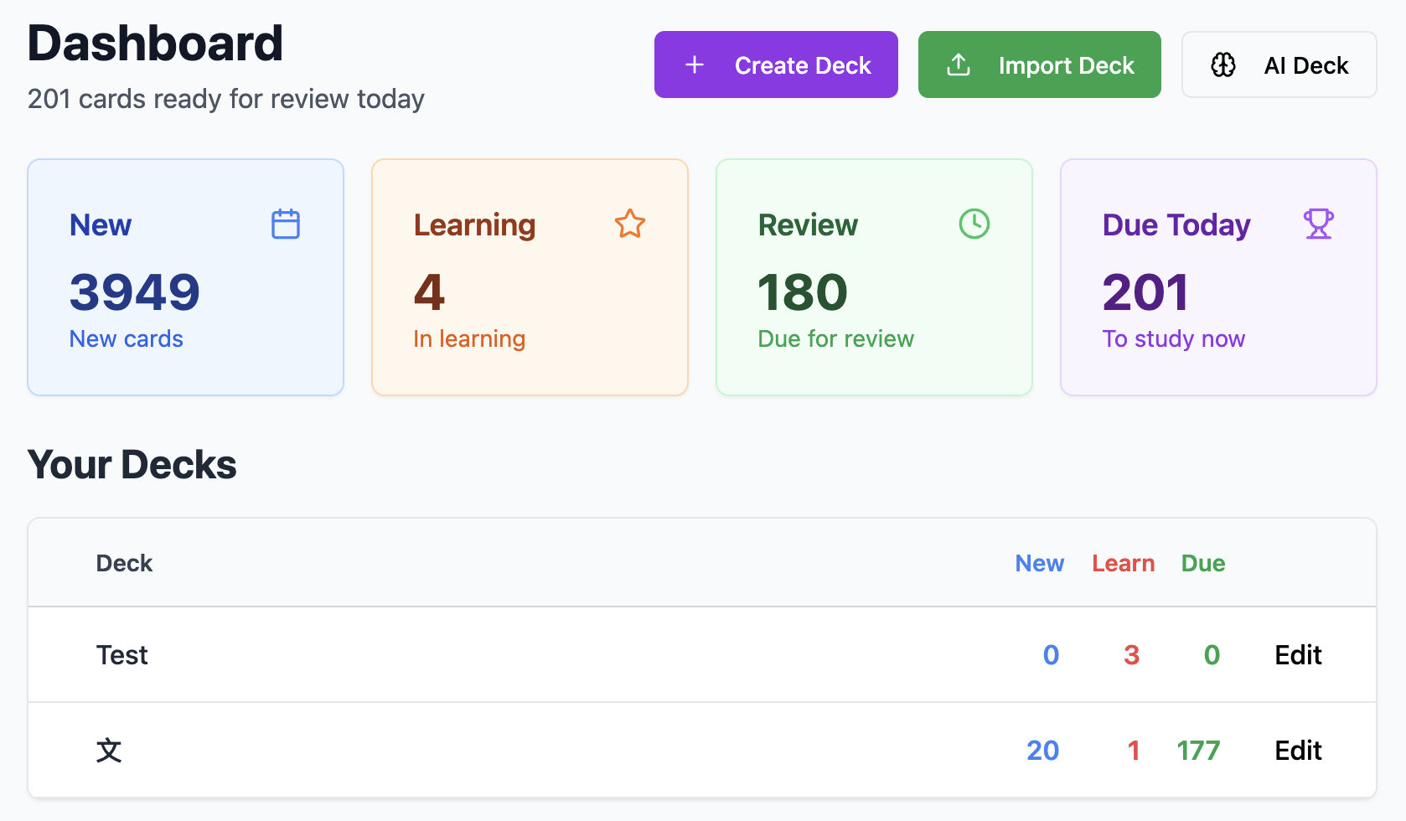Screen dimensions: 1406x821
Task: Sort decks by the New column
Action: (x=1040, y=563)
